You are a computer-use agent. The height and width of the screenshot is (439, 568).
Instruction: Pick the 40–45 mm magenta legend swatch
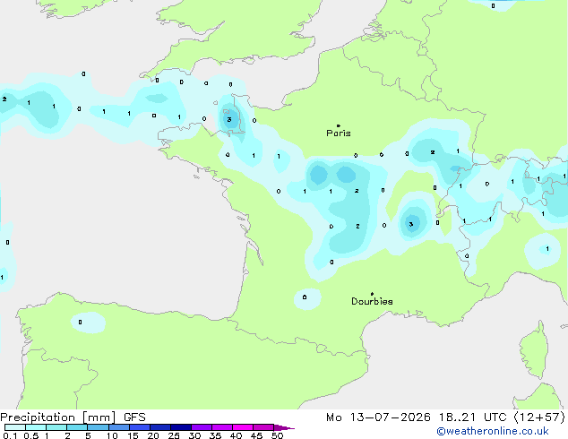[x=243, y=427]
